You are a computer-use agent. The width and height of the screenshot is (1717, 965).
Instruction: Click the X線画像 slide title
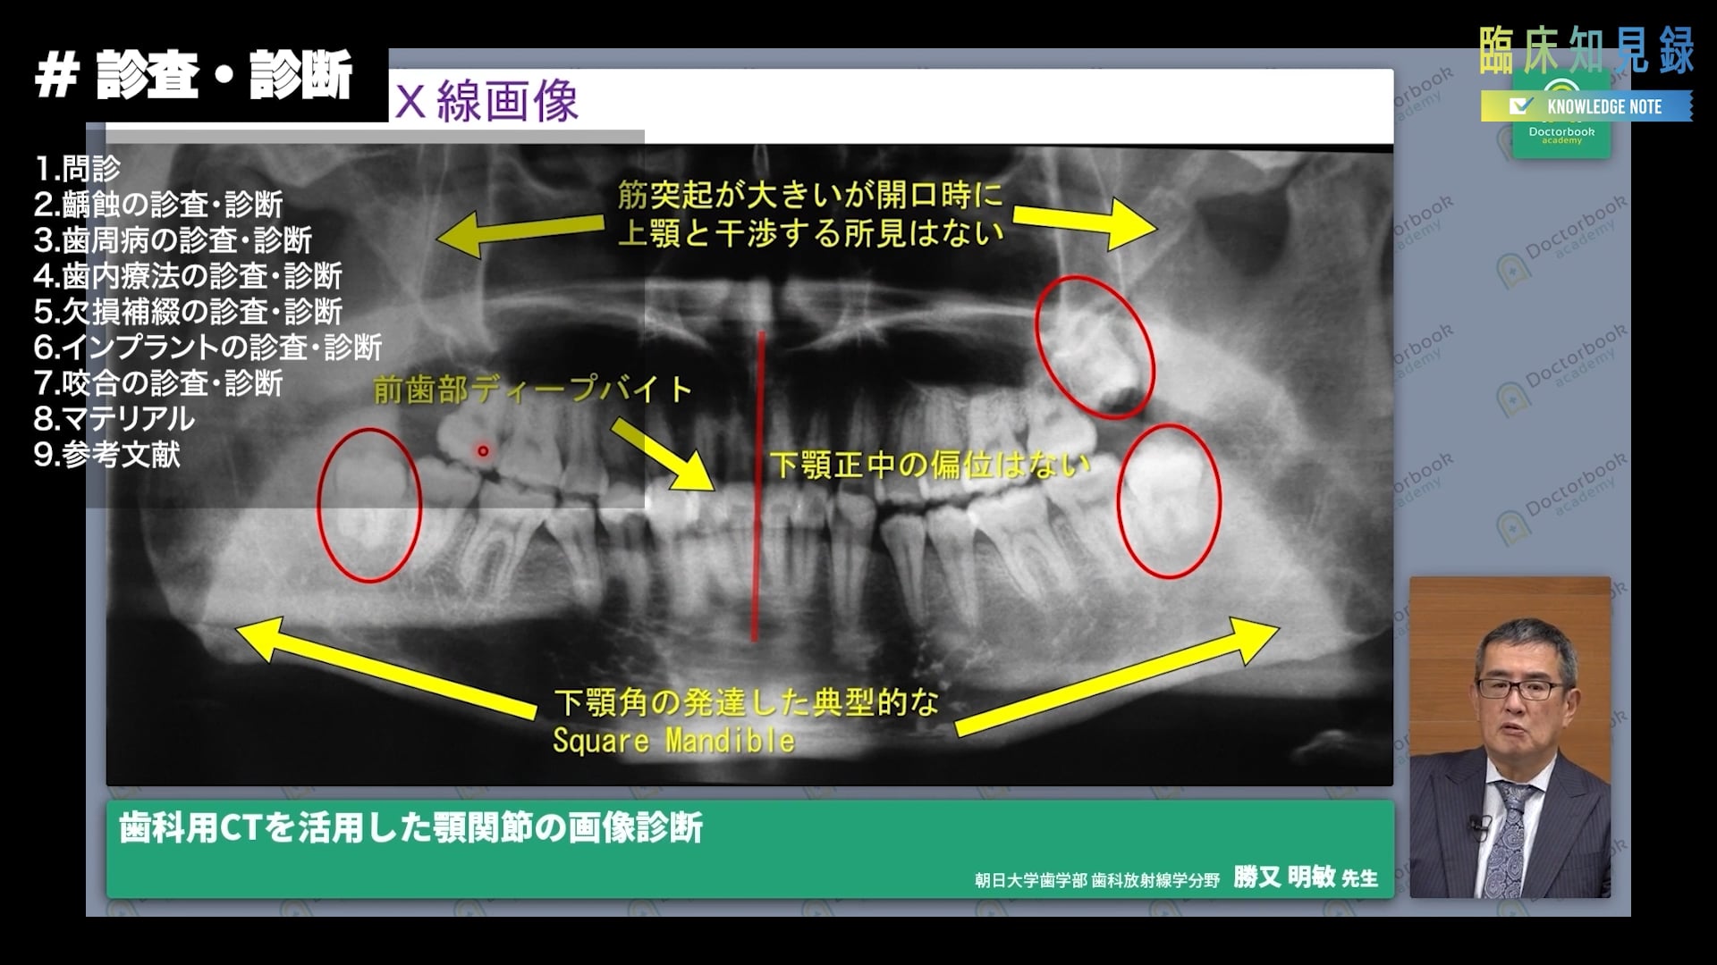(x=487, y=101)
